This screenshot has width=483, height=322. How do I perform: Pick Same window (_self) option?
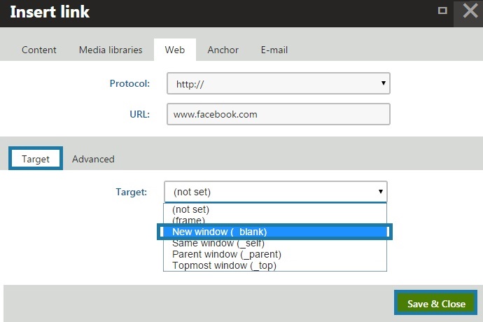click(x=218, y=243)
